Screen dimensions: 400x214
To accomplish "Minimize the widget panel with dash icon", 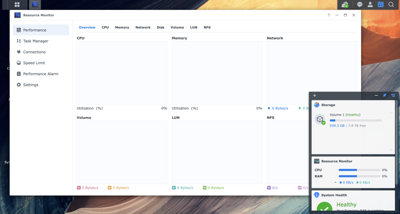I will 376,95.
